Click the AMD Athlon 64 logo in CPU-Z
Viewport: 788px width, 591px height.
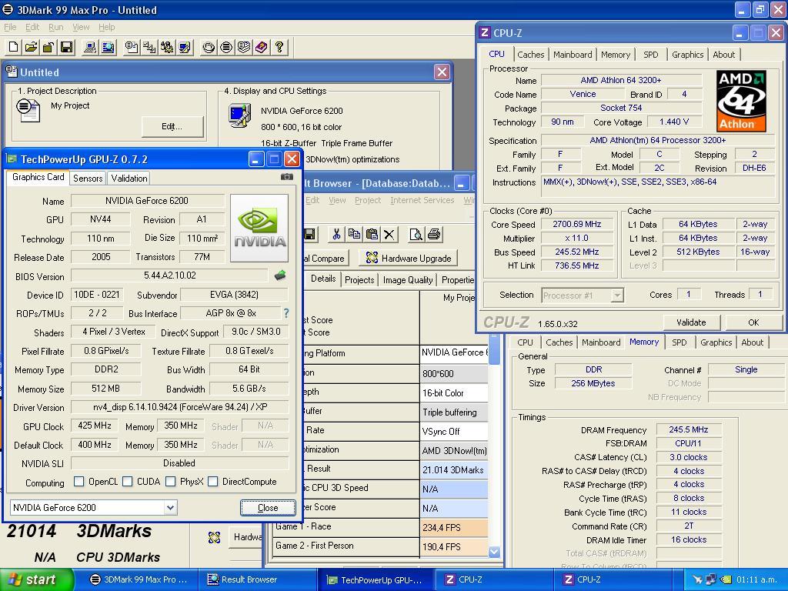pyautogui.click(x=742, y=101)
